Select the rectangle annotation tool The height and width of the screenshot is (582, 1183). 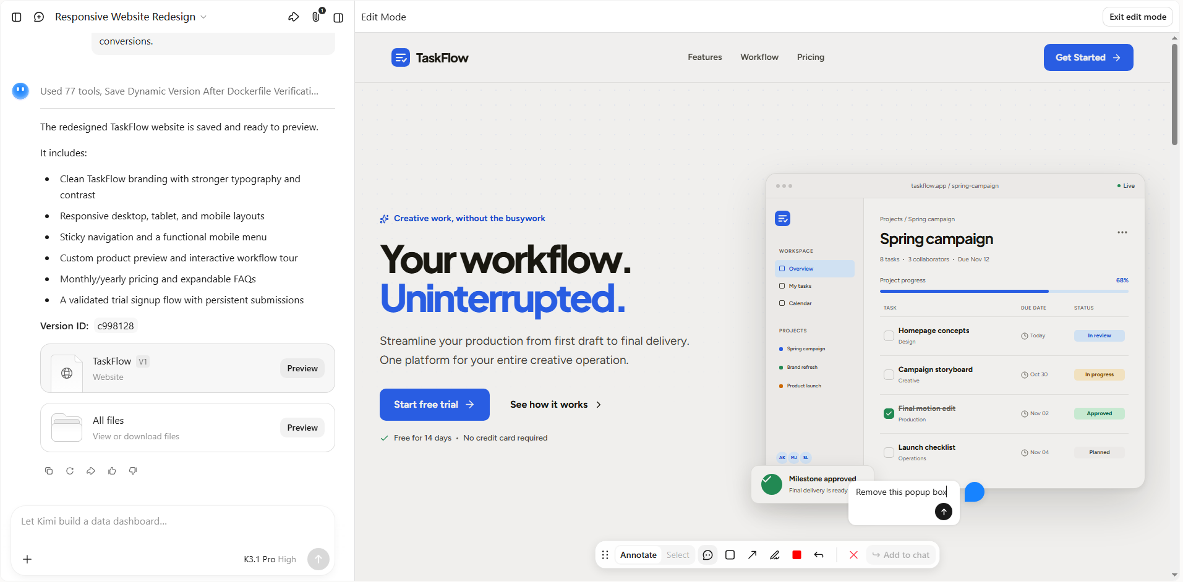coord(730,555)
